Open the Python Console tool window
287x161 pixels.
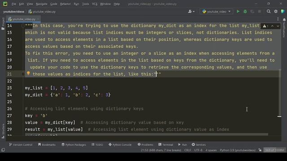click(120, 144)
